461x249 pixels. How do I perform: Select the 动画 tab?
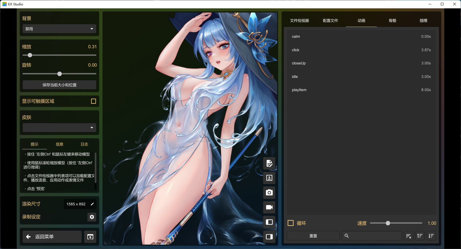pyautogui.click(x=362, y=21)
